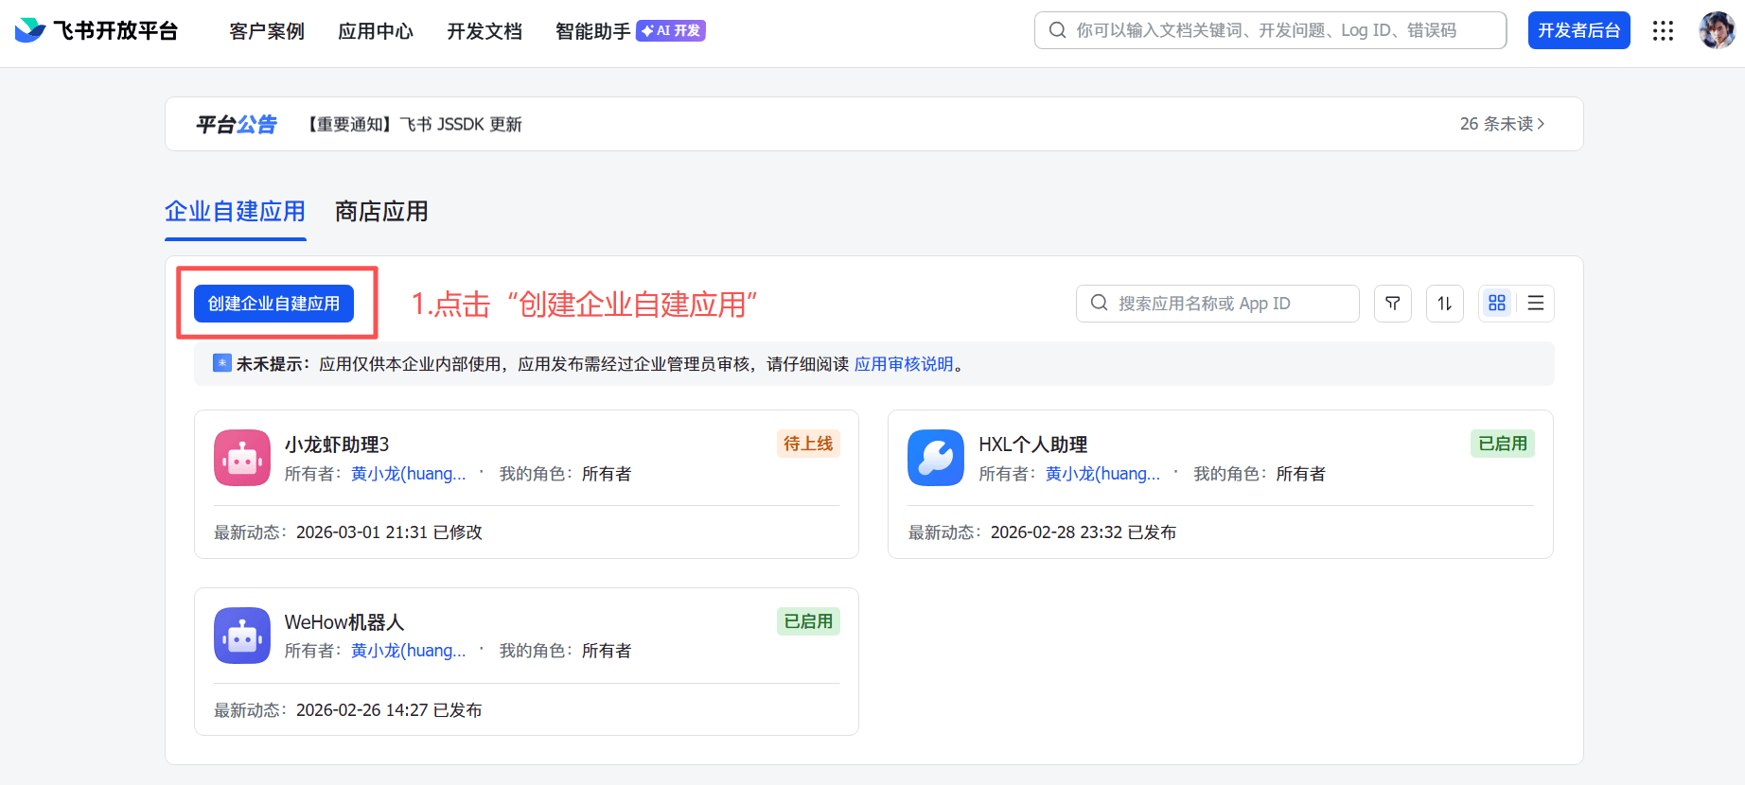Open the HXL个人助理 app name

(x=1032, y=445)
